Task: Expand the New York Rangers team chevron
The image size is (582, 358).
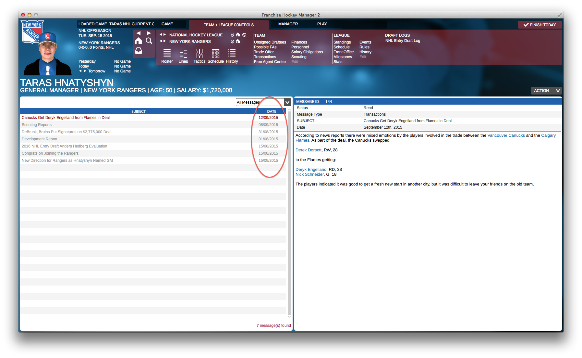Action: 232,42
